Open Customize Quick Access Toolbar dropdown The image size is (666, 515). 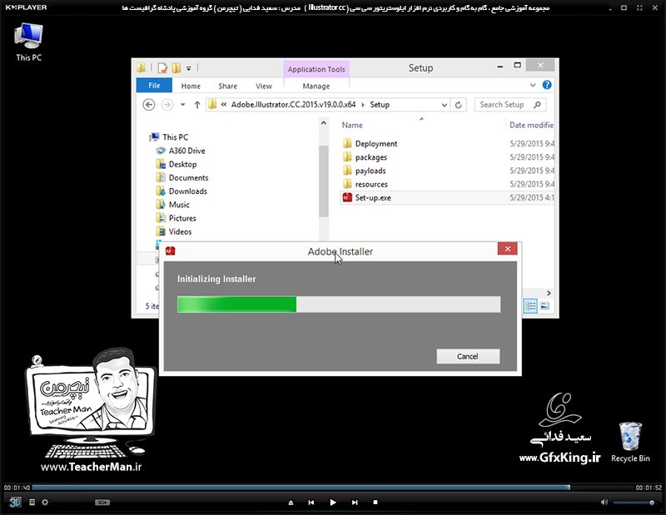click(189, 68)
